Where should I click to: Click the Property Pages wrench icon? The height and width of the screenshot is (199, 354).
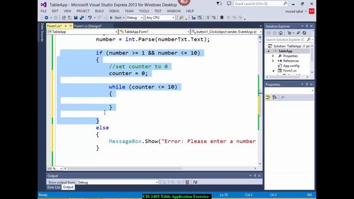coord(283,97)
